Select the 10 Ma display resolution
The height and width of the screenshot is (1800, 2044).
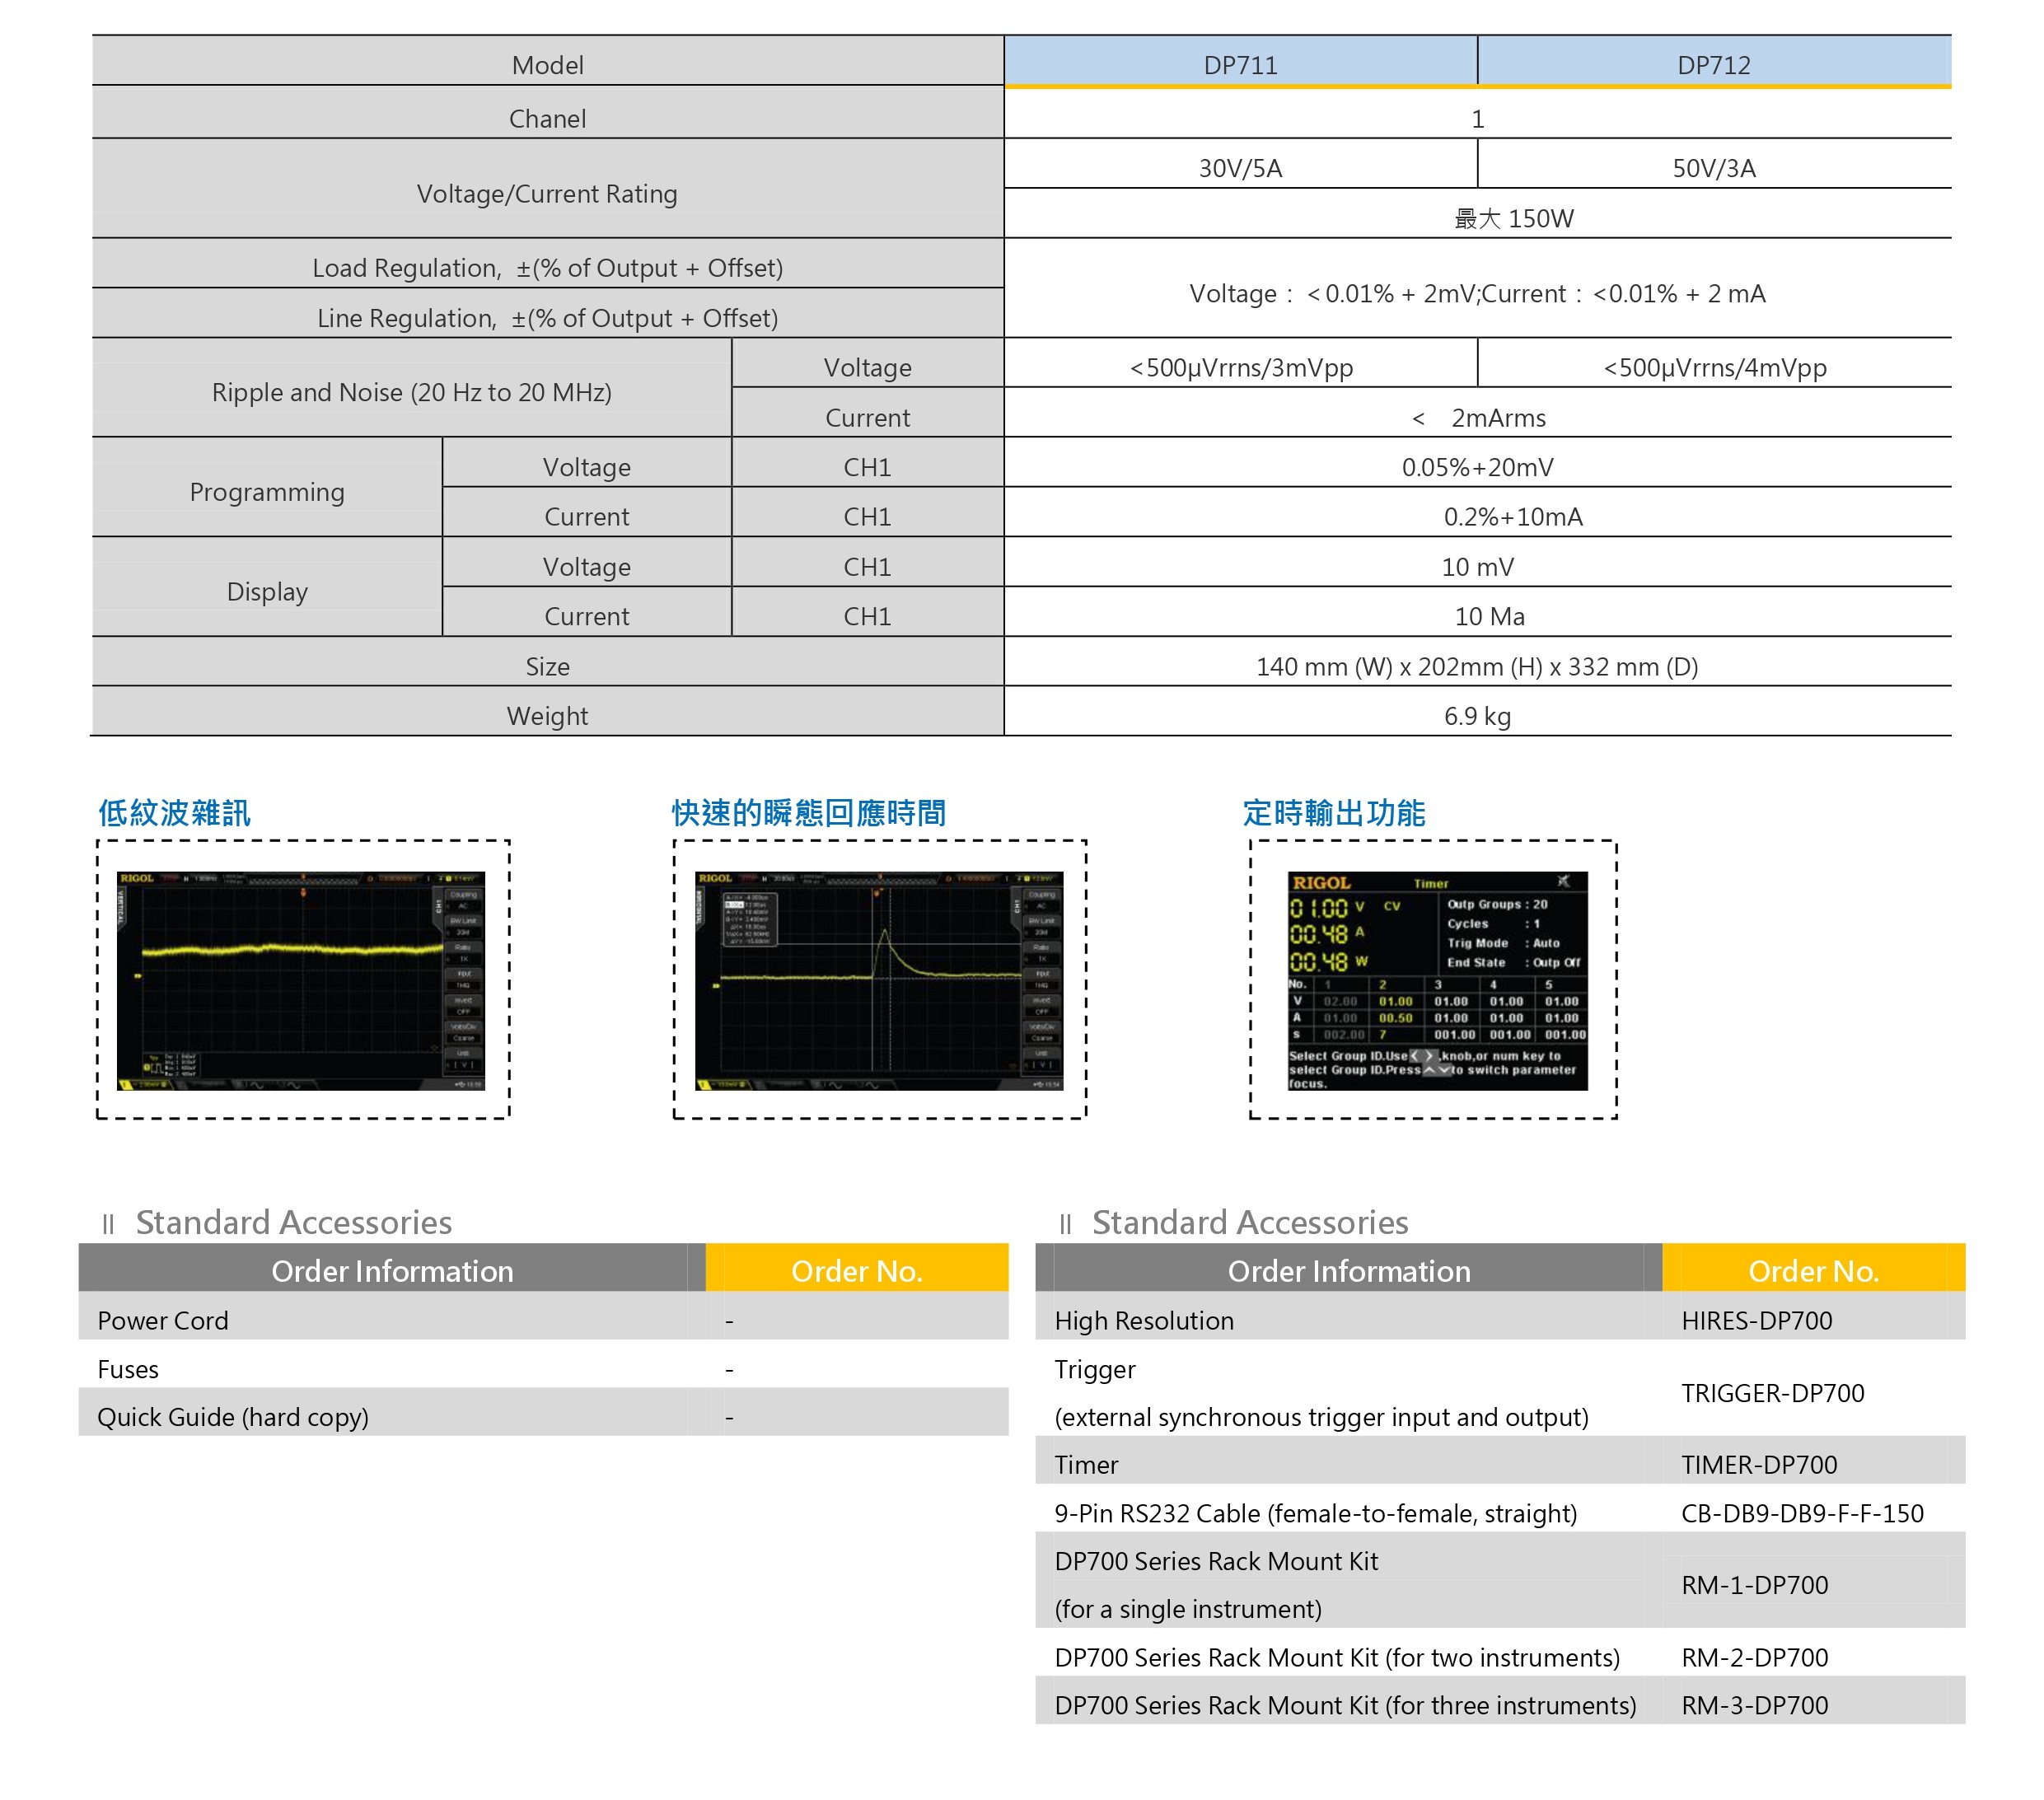click(1490, 616)
